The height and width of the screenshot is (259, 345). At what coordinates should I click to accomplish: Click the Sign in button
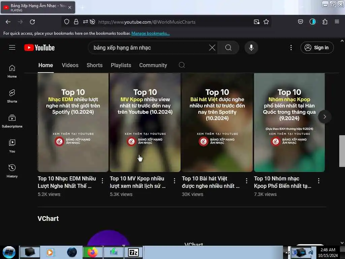tap(317, 48)
